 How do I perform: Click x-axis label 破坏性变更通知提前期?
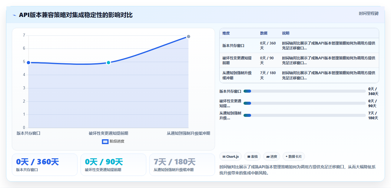108,133
